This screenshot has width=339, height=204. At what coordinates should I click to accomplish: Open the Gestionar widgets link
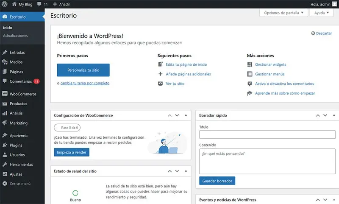pyautogui.click(x=270, y=64)
